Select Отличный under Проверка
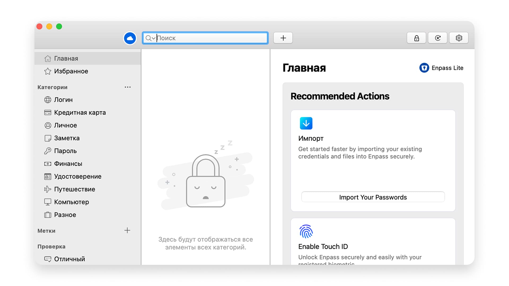This screenshot has height=286, width=509. (x=69, y=259)
